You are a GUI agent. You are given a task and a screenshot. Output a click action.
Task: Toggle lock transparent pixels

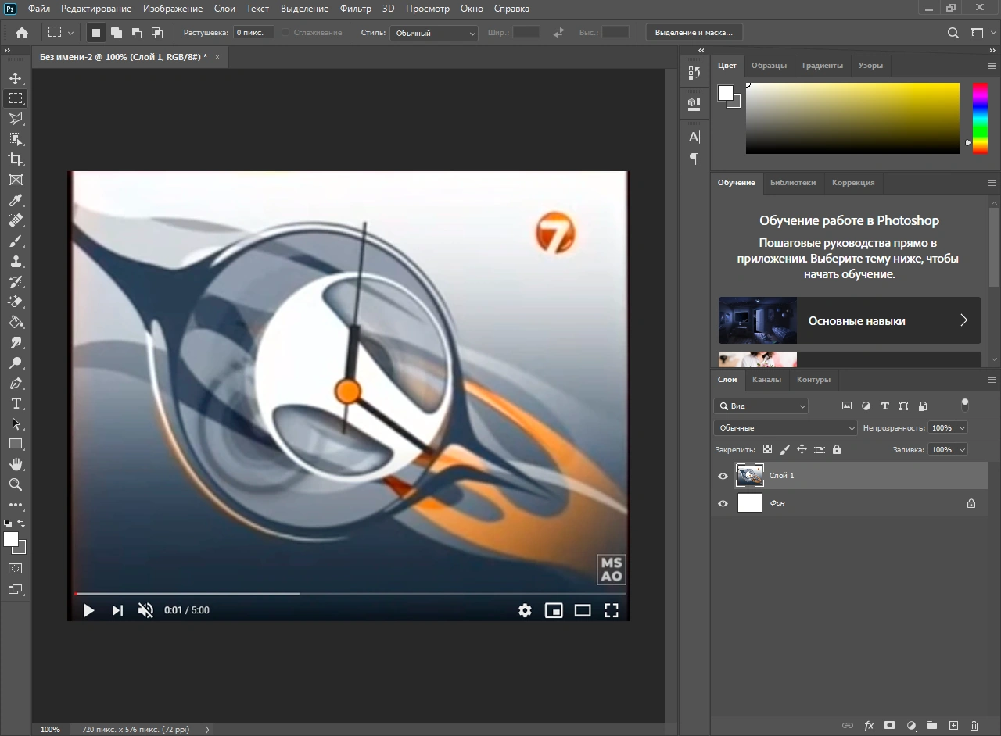coord(767,450)
